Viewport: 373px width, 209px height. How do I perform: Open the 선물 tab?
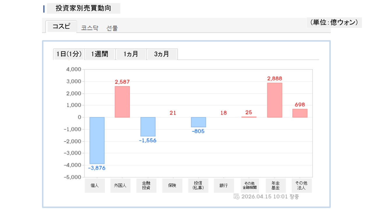[x=112, y=28]
